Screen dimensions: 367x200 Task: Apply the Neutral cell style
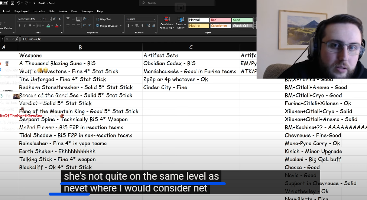click(198, 26)
